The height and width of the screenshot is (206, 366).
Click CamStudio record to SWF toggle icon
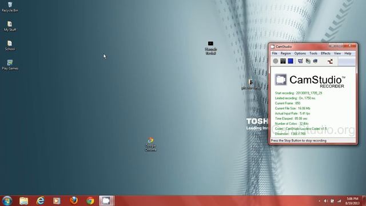click(x=315, y=61)
